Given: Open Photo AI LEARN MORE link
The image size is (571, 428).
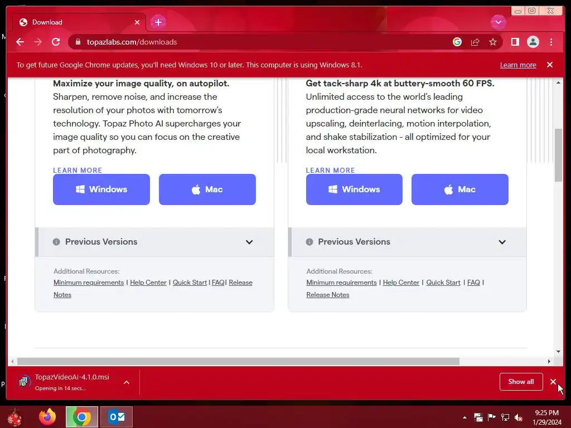Looking at the screenshot, I should pos(78,171).
